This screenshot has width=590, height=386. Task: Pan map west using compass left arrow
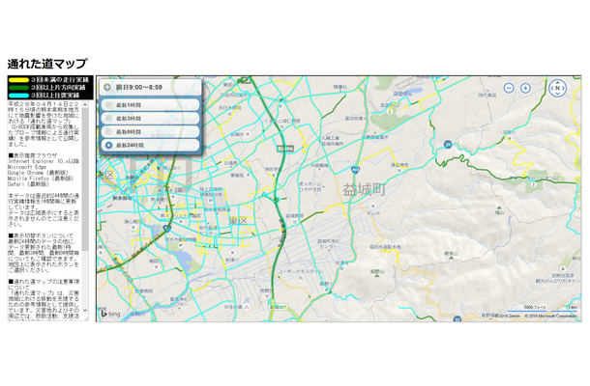(x=552, y=88)
